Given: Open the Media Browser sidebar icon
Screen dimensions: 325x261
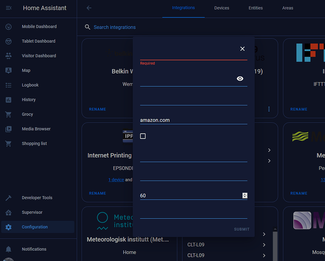Looking at the screenshot, I should (8, 129).
